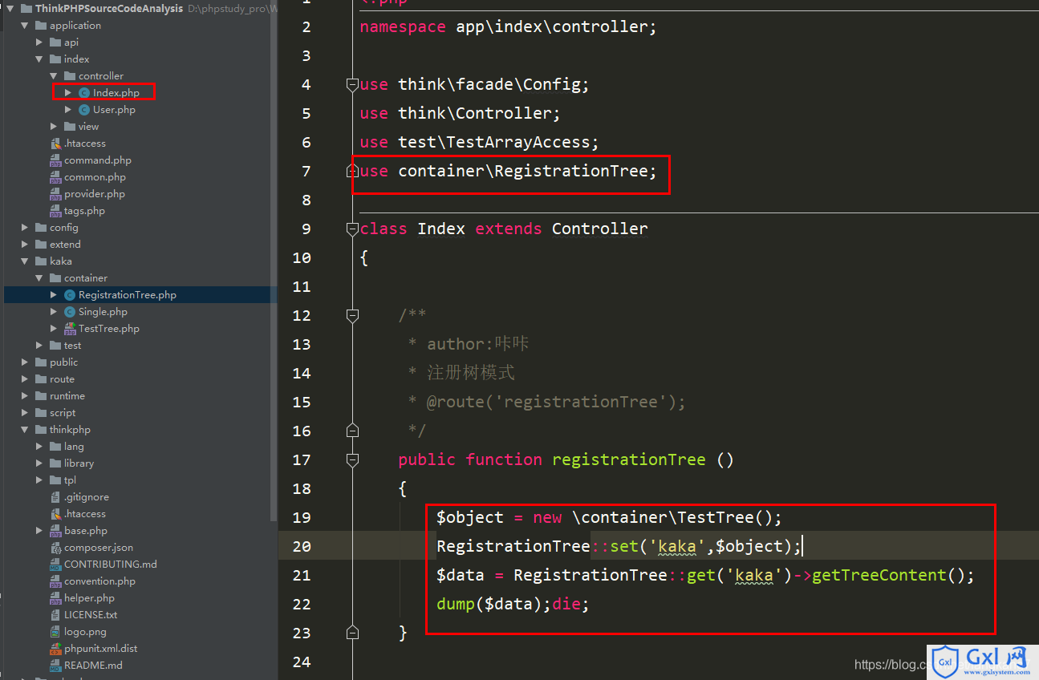This screenshot has width=1039, height=680.
Task: Click the controller folder icon
Action: (x=70, y=76)
